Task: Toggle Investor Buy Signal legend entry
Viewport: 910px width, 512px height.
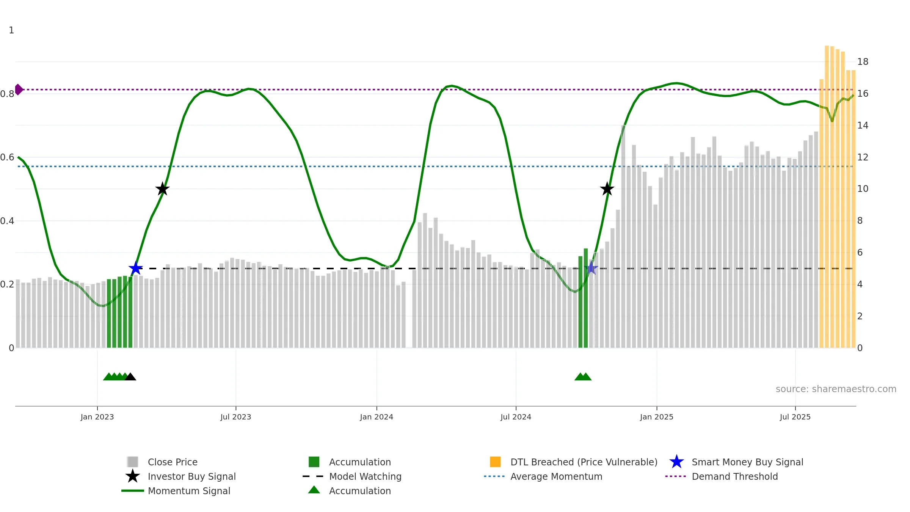Action: [180, 476]
